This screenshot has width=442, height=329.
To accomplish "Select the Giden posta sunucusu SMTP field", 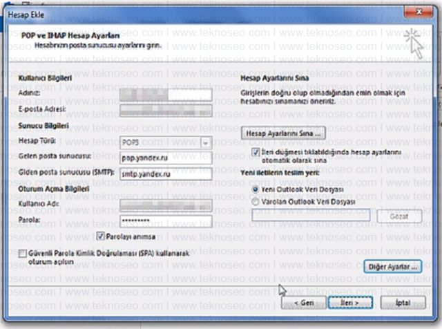I will click(x=166, y=174).
